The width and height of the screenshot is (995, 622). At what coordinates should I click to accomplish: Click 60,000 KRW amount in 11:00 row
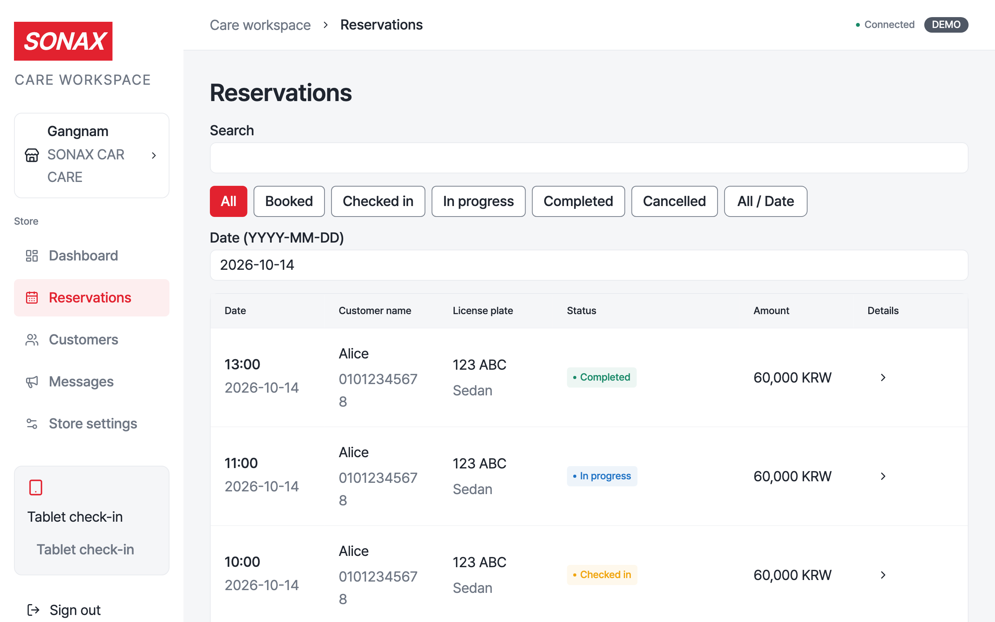792,476
